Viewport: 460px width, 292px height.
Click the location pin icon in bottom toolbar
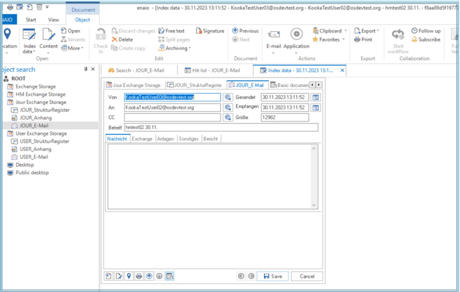(x=129, y=276)
